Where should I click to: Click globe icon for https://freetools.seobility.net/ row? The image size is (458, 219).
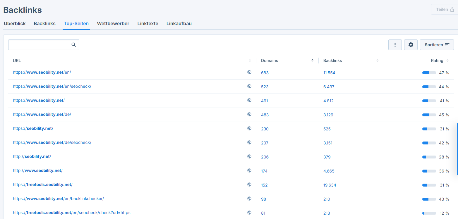pyautogui.click(x=249, y=184)
